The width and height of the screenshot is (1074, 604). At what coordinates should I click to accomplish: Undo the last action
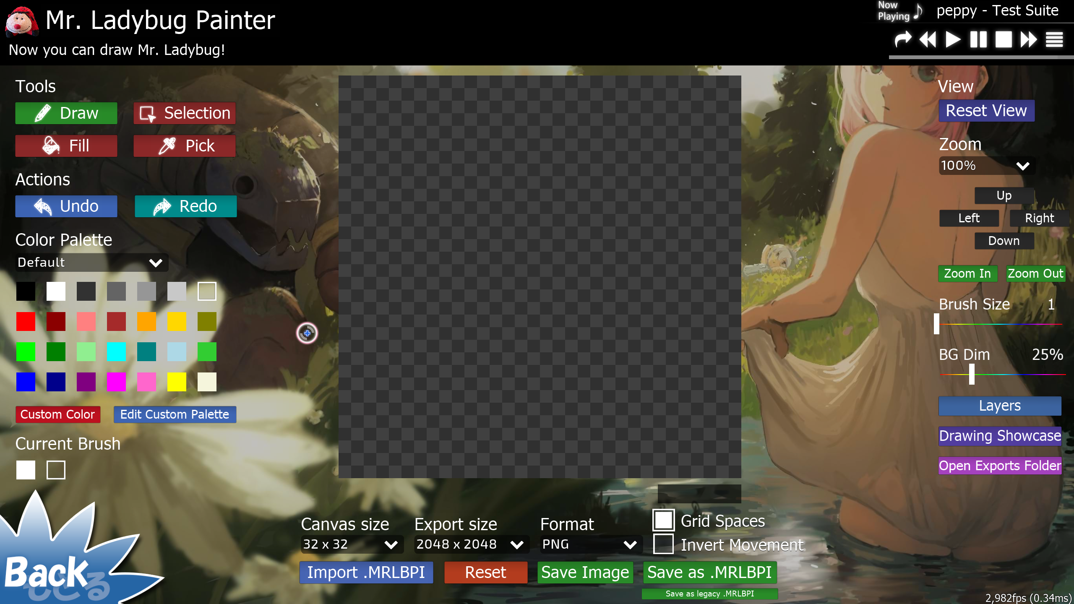66,206
